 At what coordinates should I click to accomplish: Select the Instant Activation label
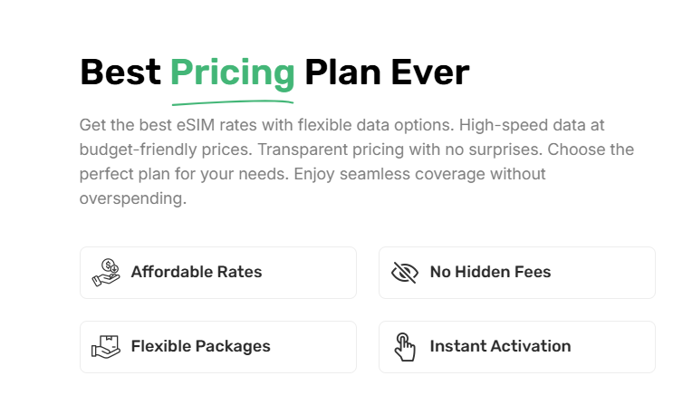[x=500, y=346]
